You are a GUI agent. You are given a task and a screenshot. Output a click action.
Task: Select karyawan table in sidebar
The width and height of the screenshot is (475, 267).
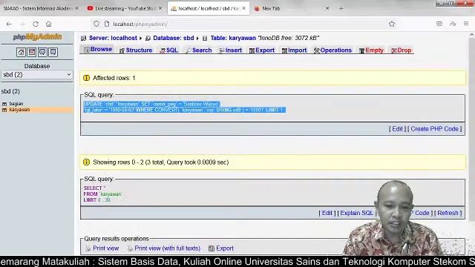[19, 110]
